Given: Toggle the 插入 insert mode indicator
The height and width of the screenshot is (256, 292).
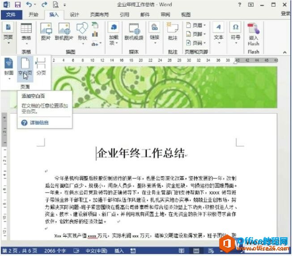Looking at the screenshot, I should tap(119, 251).
